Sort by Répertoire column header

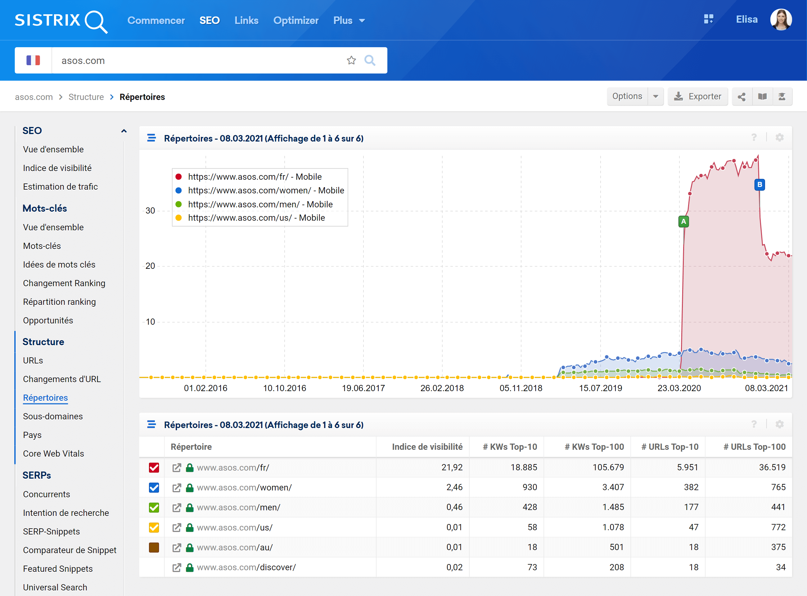pyautogui.click(x=191, y=447)
